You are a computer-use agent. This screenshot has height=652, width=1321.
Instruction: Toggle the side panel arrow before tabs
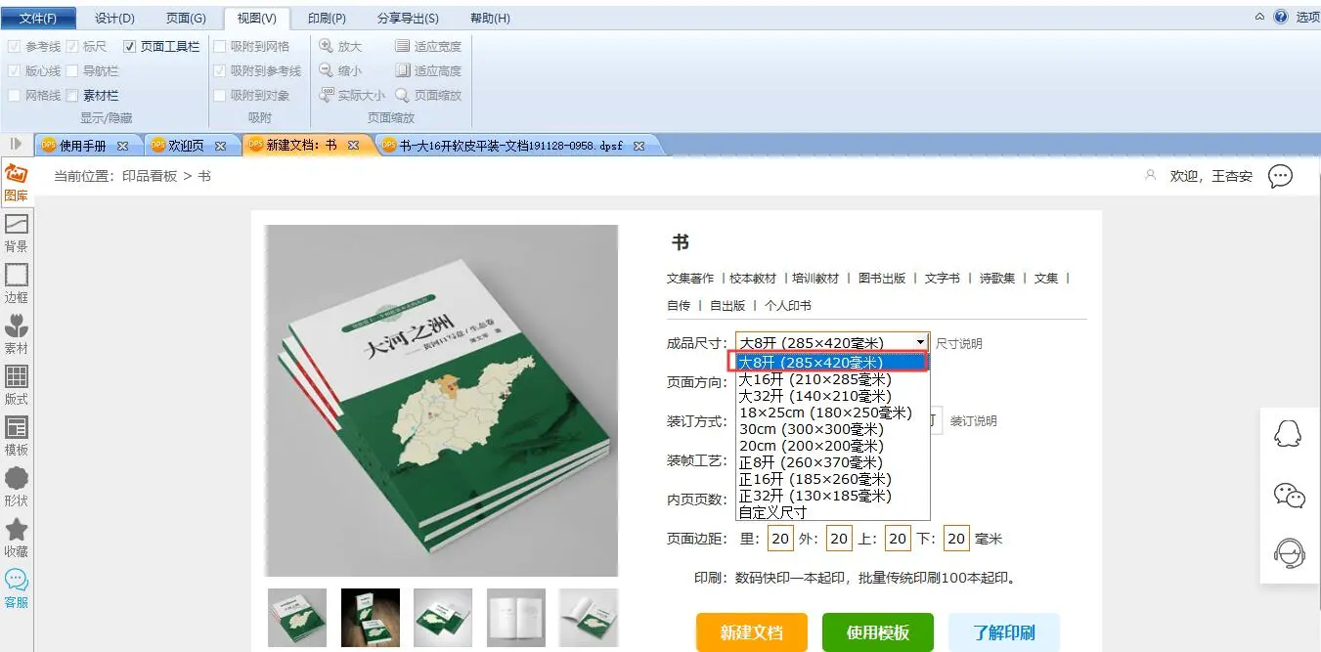15,144
